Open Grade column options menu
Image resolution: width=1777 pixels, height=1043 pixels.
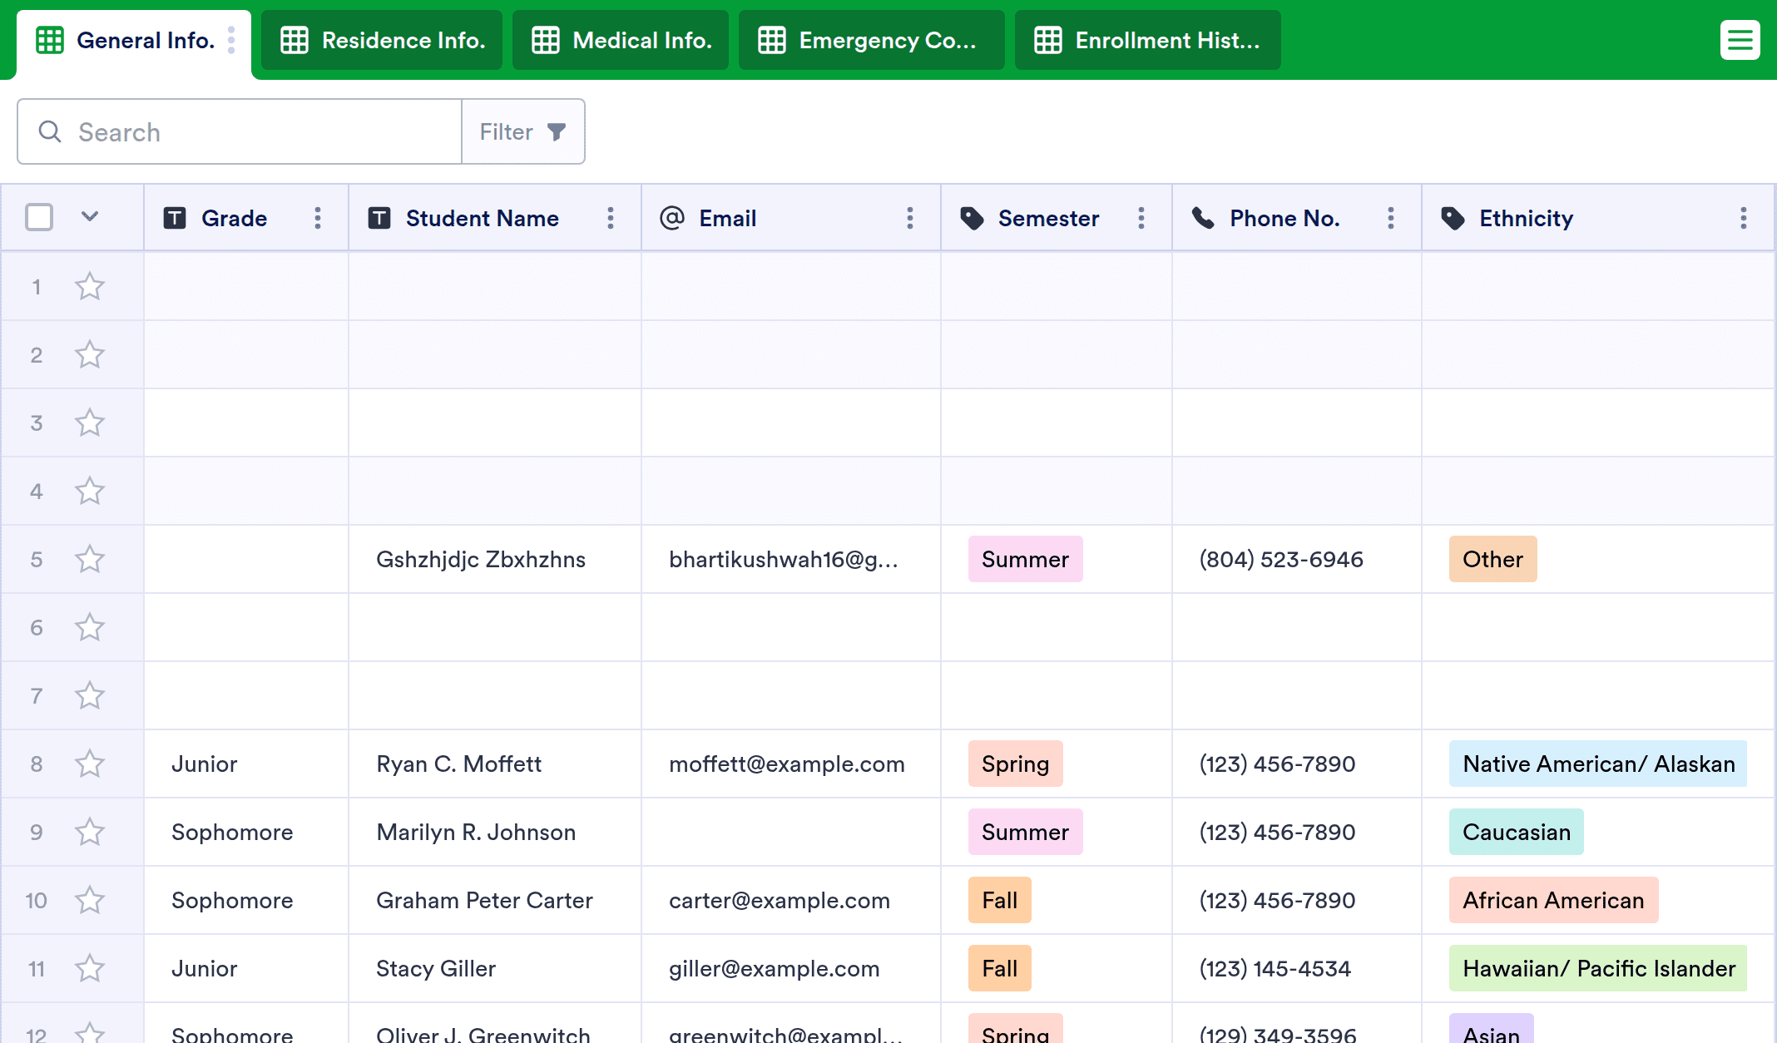pos(317,218)
